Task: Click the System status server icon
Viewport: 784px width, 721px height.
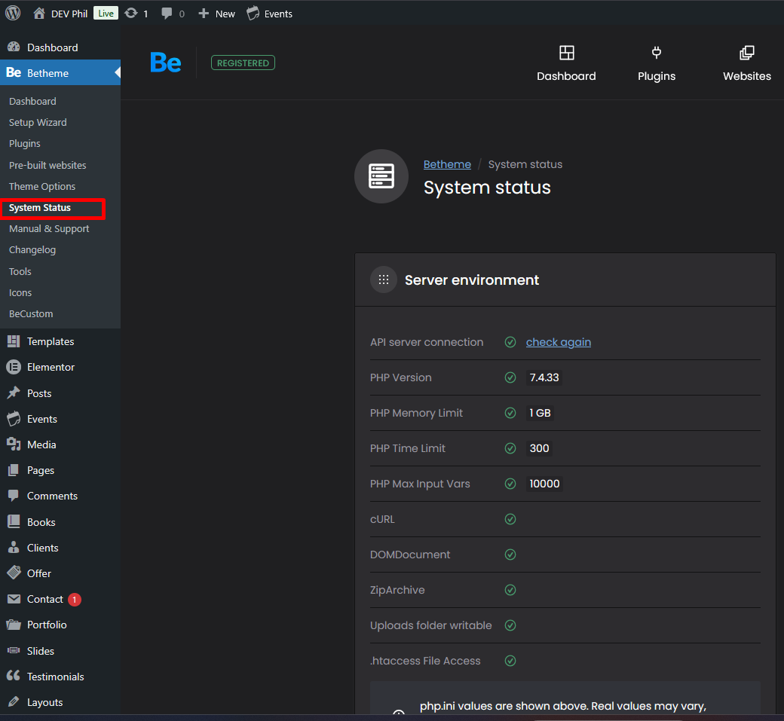Action: coord(381,176)
